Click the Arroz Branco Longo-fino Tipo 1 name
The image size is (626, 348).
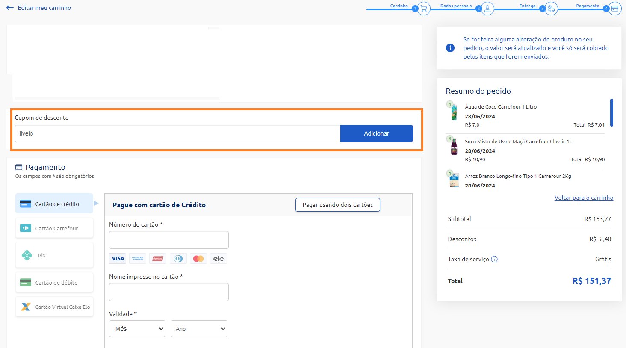tap(518, 176)
